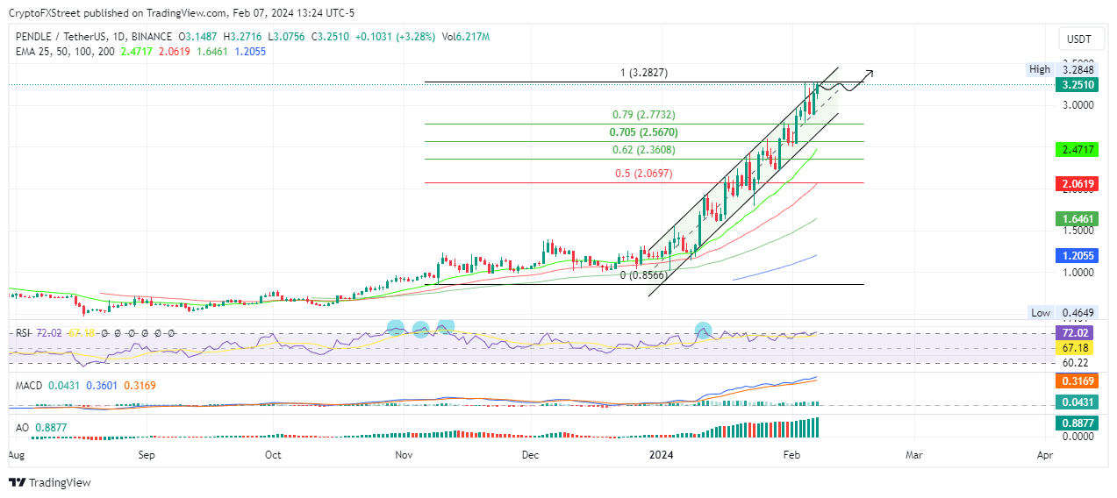Click the projected arrow head drawing
Screen dimensions: 1117x498
869,73
